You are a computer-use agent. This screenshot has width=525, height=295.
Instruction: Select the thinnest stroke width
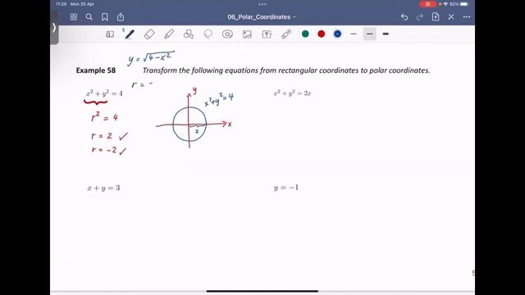click(x=354, y=34)
